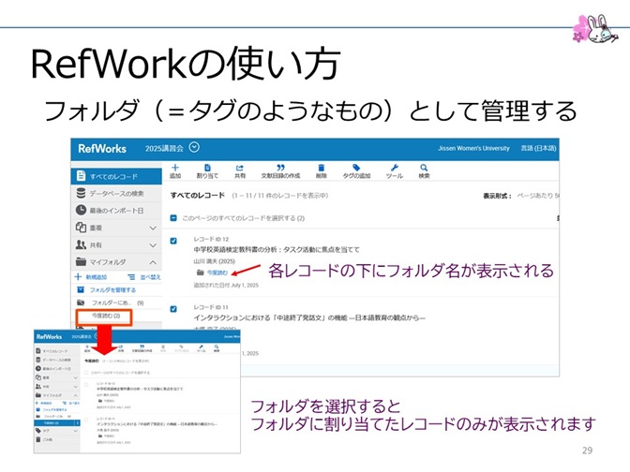Click the タグの追加 tag icon
This screenshot has width=630, height=472.
pos(356,169)
